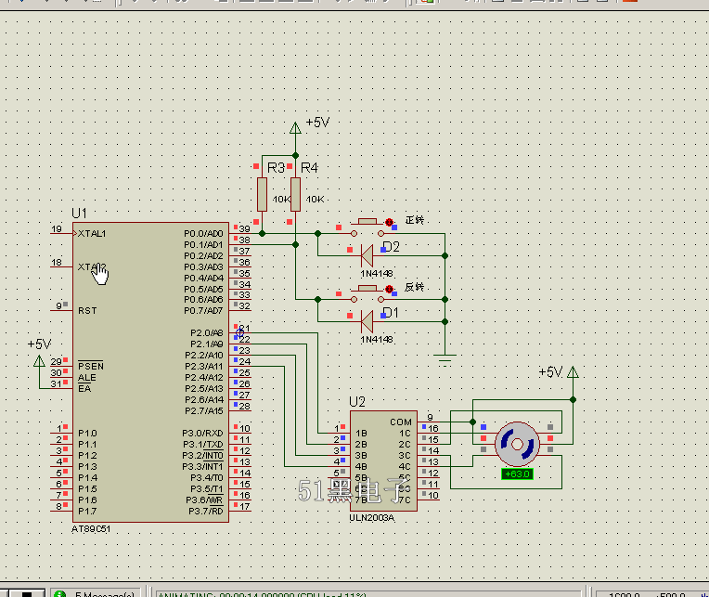The image size is (709, 597).
Task: Select the +5V terminal near the motor
Action: coord(574,373)
